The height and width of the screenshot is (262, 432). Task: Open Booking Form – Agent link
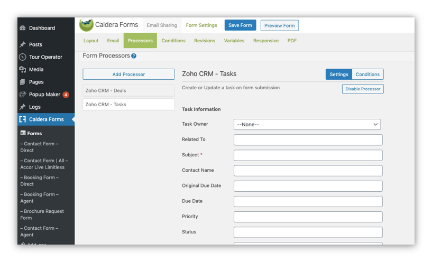pyautogui.click(x=40, y=198)
